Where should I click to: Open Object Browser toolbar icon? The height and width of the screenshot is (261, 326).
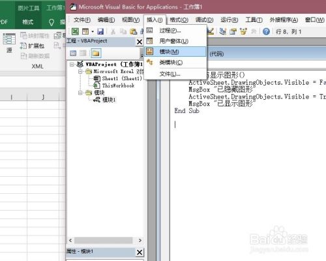[x=243, y=32]
